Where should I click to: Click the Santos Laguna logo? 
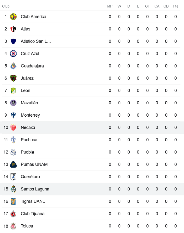click(13, 189)
